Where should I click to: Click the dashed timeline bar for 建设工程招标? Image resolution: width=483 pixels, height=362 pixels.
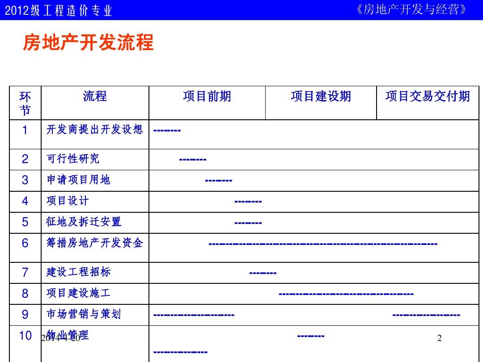[x=263, y=273]
